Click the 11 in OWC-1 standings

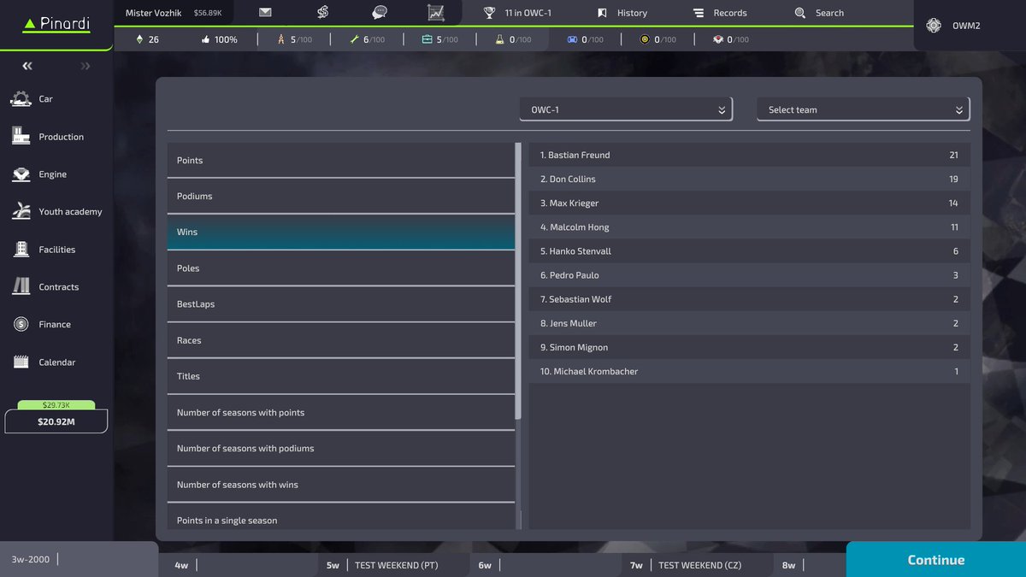[528, 13]
